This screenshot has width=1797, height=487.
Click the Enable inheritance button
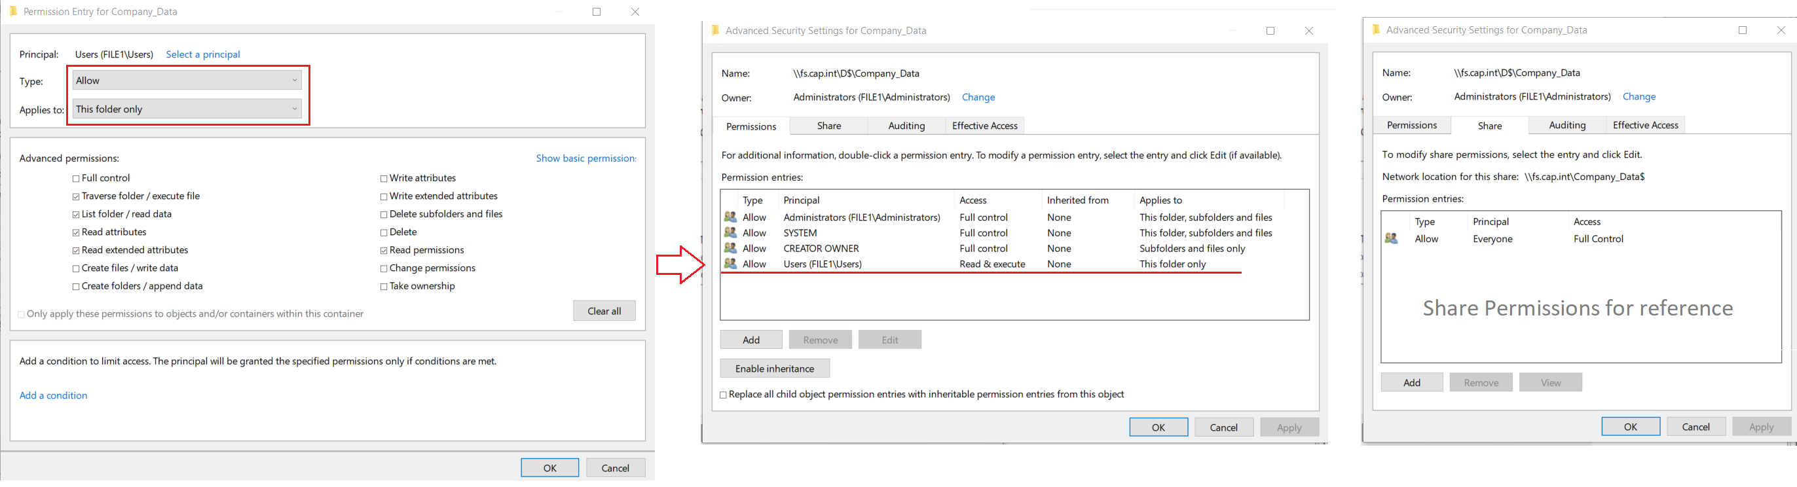(x=774, y=369)
